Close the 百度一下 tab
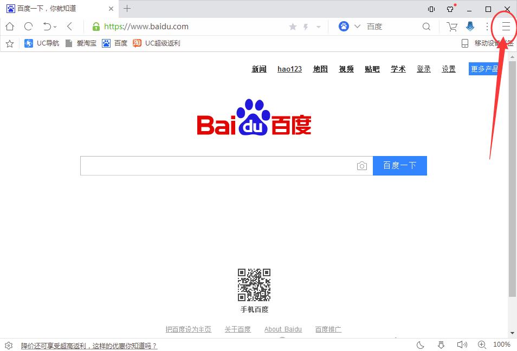This screenshot has height=351, width=517. [x=111, y=9]
